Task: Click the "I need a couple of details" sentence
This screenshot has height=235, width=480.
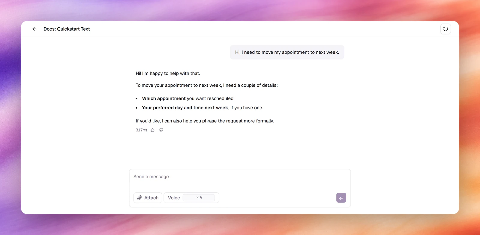Action: point(207,86)
